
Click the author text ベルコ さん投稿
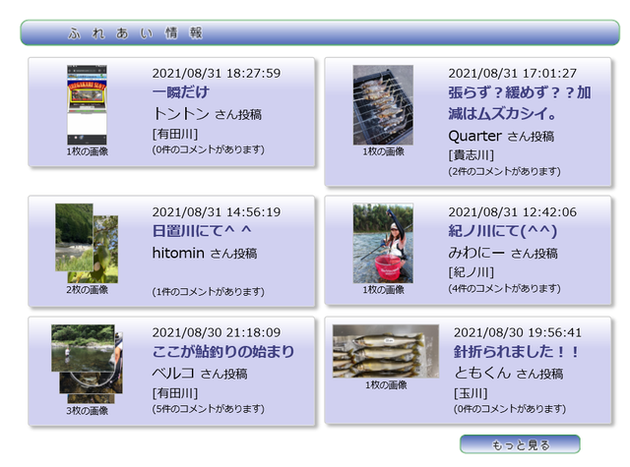coord(200,374)
